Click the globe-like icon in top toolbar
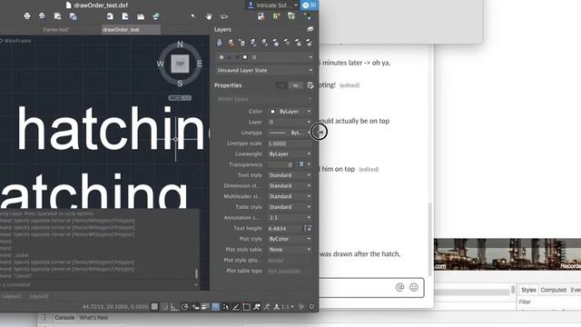The image size is (581, 327). (156, 16)
